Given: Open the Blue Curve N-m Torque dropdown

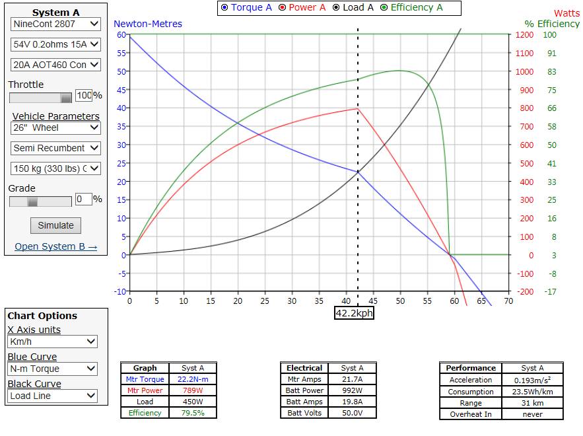Looking at the screenshot, I should 52,369.
